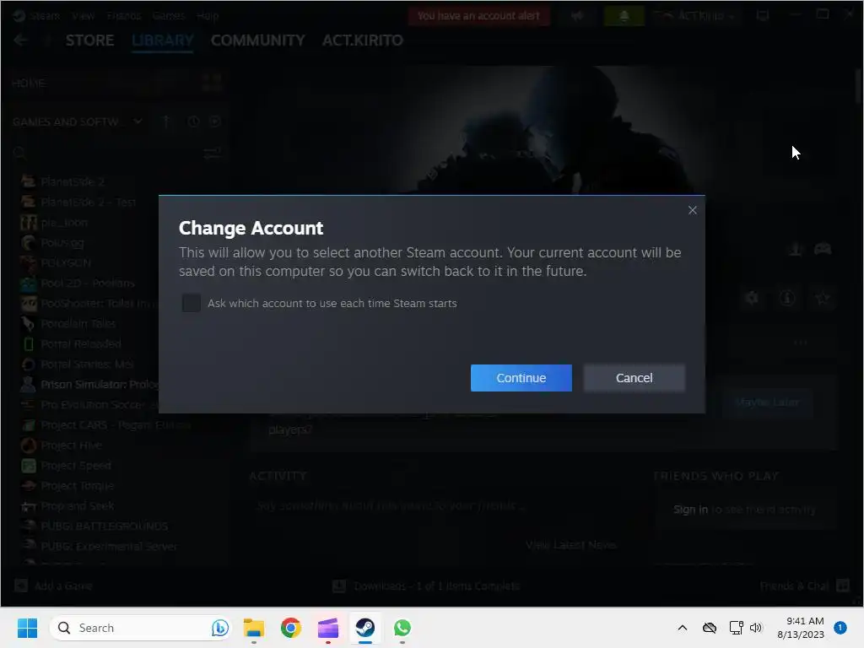Select PUBG: Experimental Server in list
The width and height of the screenshot is (864, 648).
point(109,547)
